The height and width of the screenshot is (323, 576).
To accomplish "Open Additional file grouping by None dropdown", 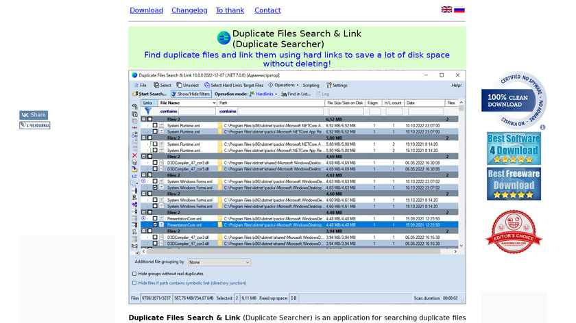I will pyautogui.click(x=219, y=262).
